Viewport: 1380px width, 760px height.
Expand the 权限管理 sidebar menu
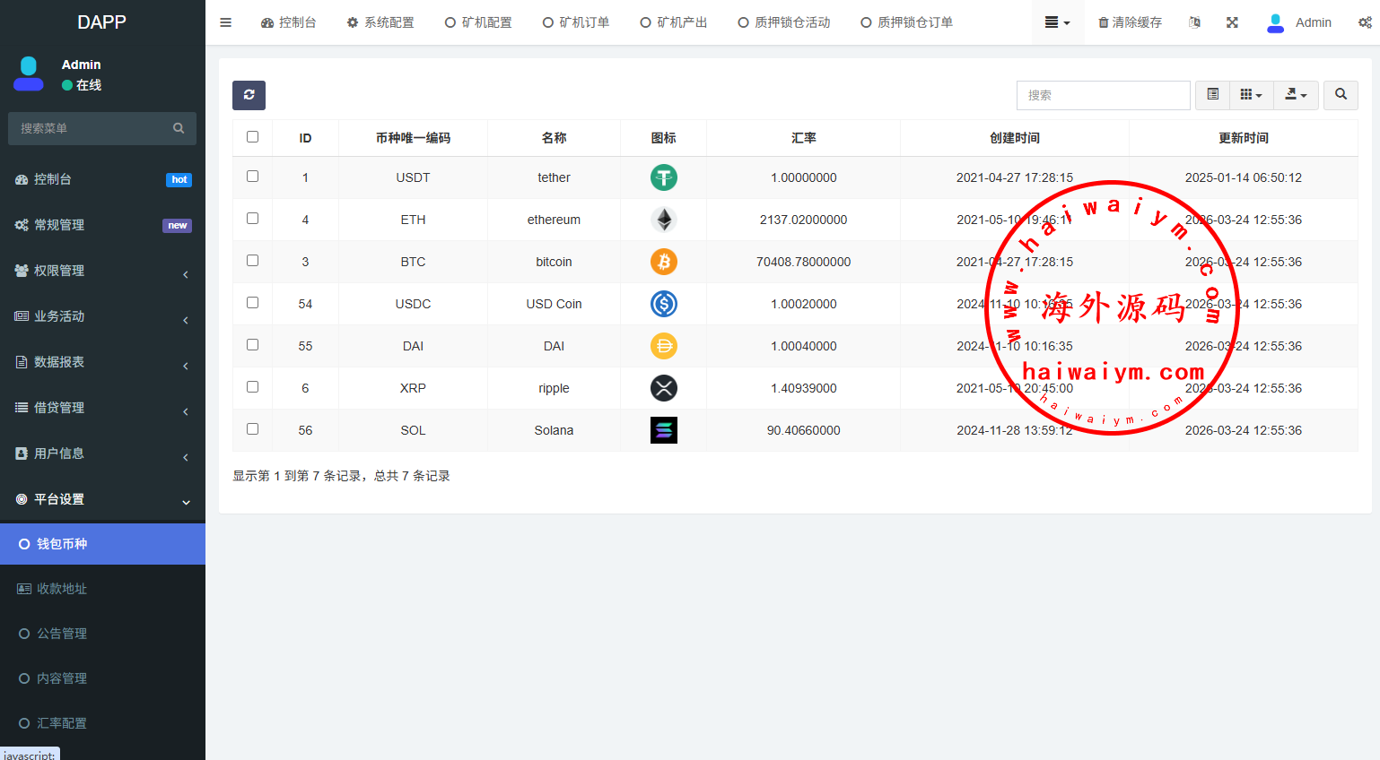102,271
